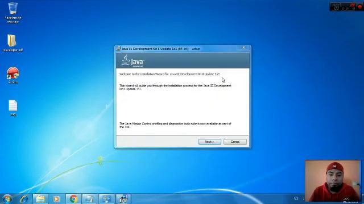The width and height of the screenshot is (364, 204).
Task: Click the webcam overlay thumbnail
Action: tap(333, 181)
